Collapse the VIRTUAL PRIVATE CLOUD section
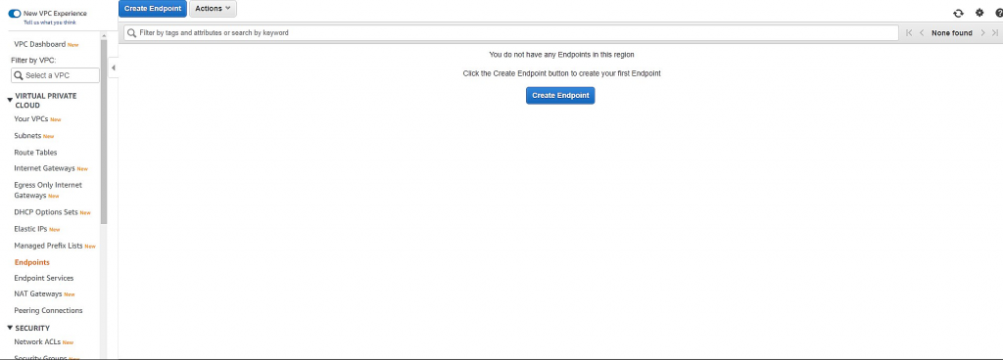This screenshot has height=360, width=1003. [x=10, y=100]
